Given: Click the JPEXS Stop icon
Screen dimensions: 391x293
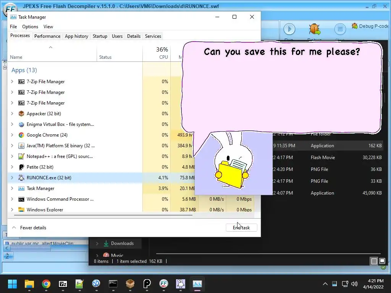Looking at the screenshot, I should click(340, 29).
